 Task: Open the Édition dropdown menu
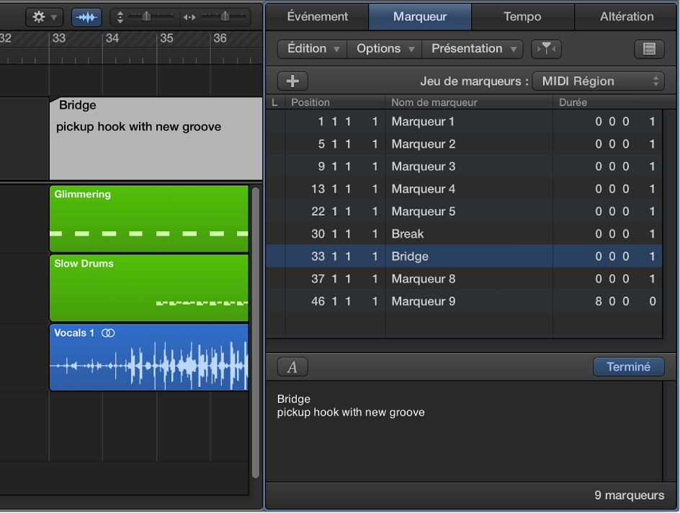[313, 48]
